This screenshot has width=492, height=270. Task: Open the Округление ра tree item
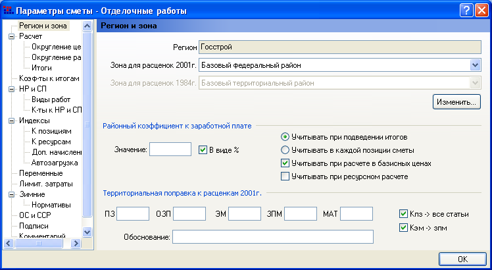(56, 57)
